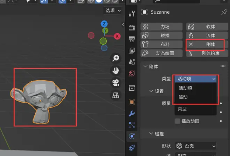The height and width of the screenshot is (156, 230).
Task: Open the Render properties tab
Action: coord(132,27)
